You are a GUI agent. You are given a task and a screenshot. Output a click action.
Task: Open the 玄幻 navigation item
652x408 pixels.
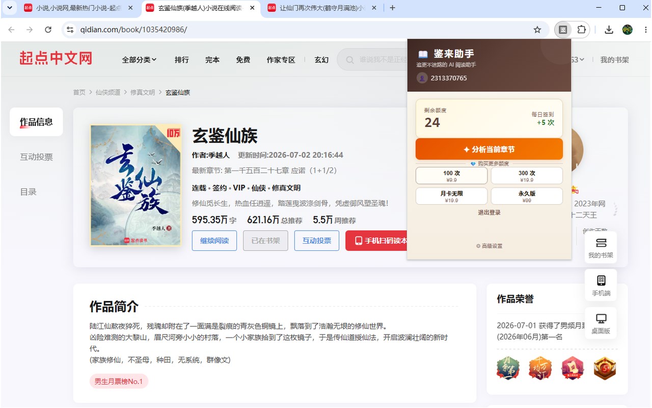[x=321, y=60]
